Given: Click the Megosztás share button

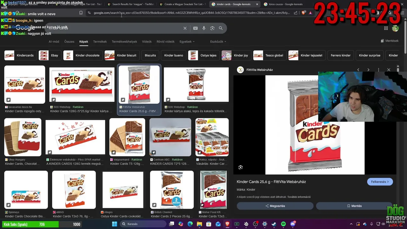Looking at the screenshot, I should point(275,206).
